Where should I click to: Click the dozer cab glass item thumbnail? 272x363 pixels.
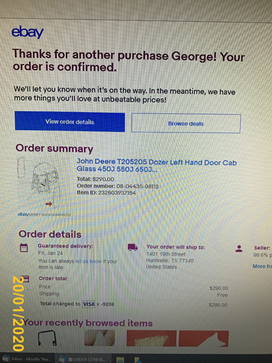point(39,183)
